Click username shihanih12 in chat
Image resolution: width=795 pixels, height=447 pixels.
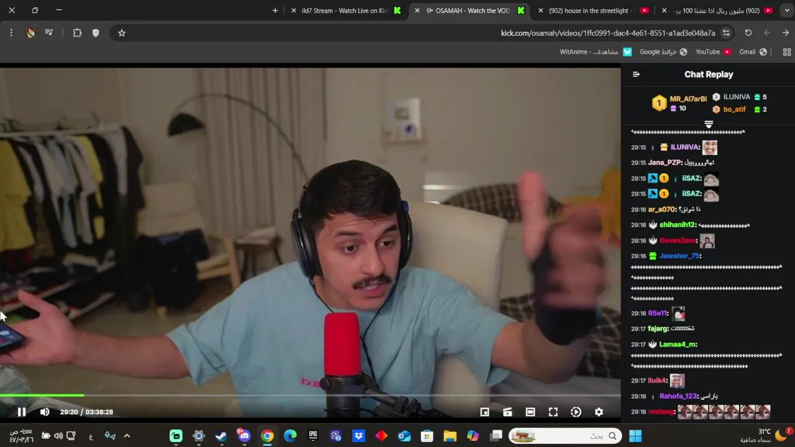(x=678, y=225)
